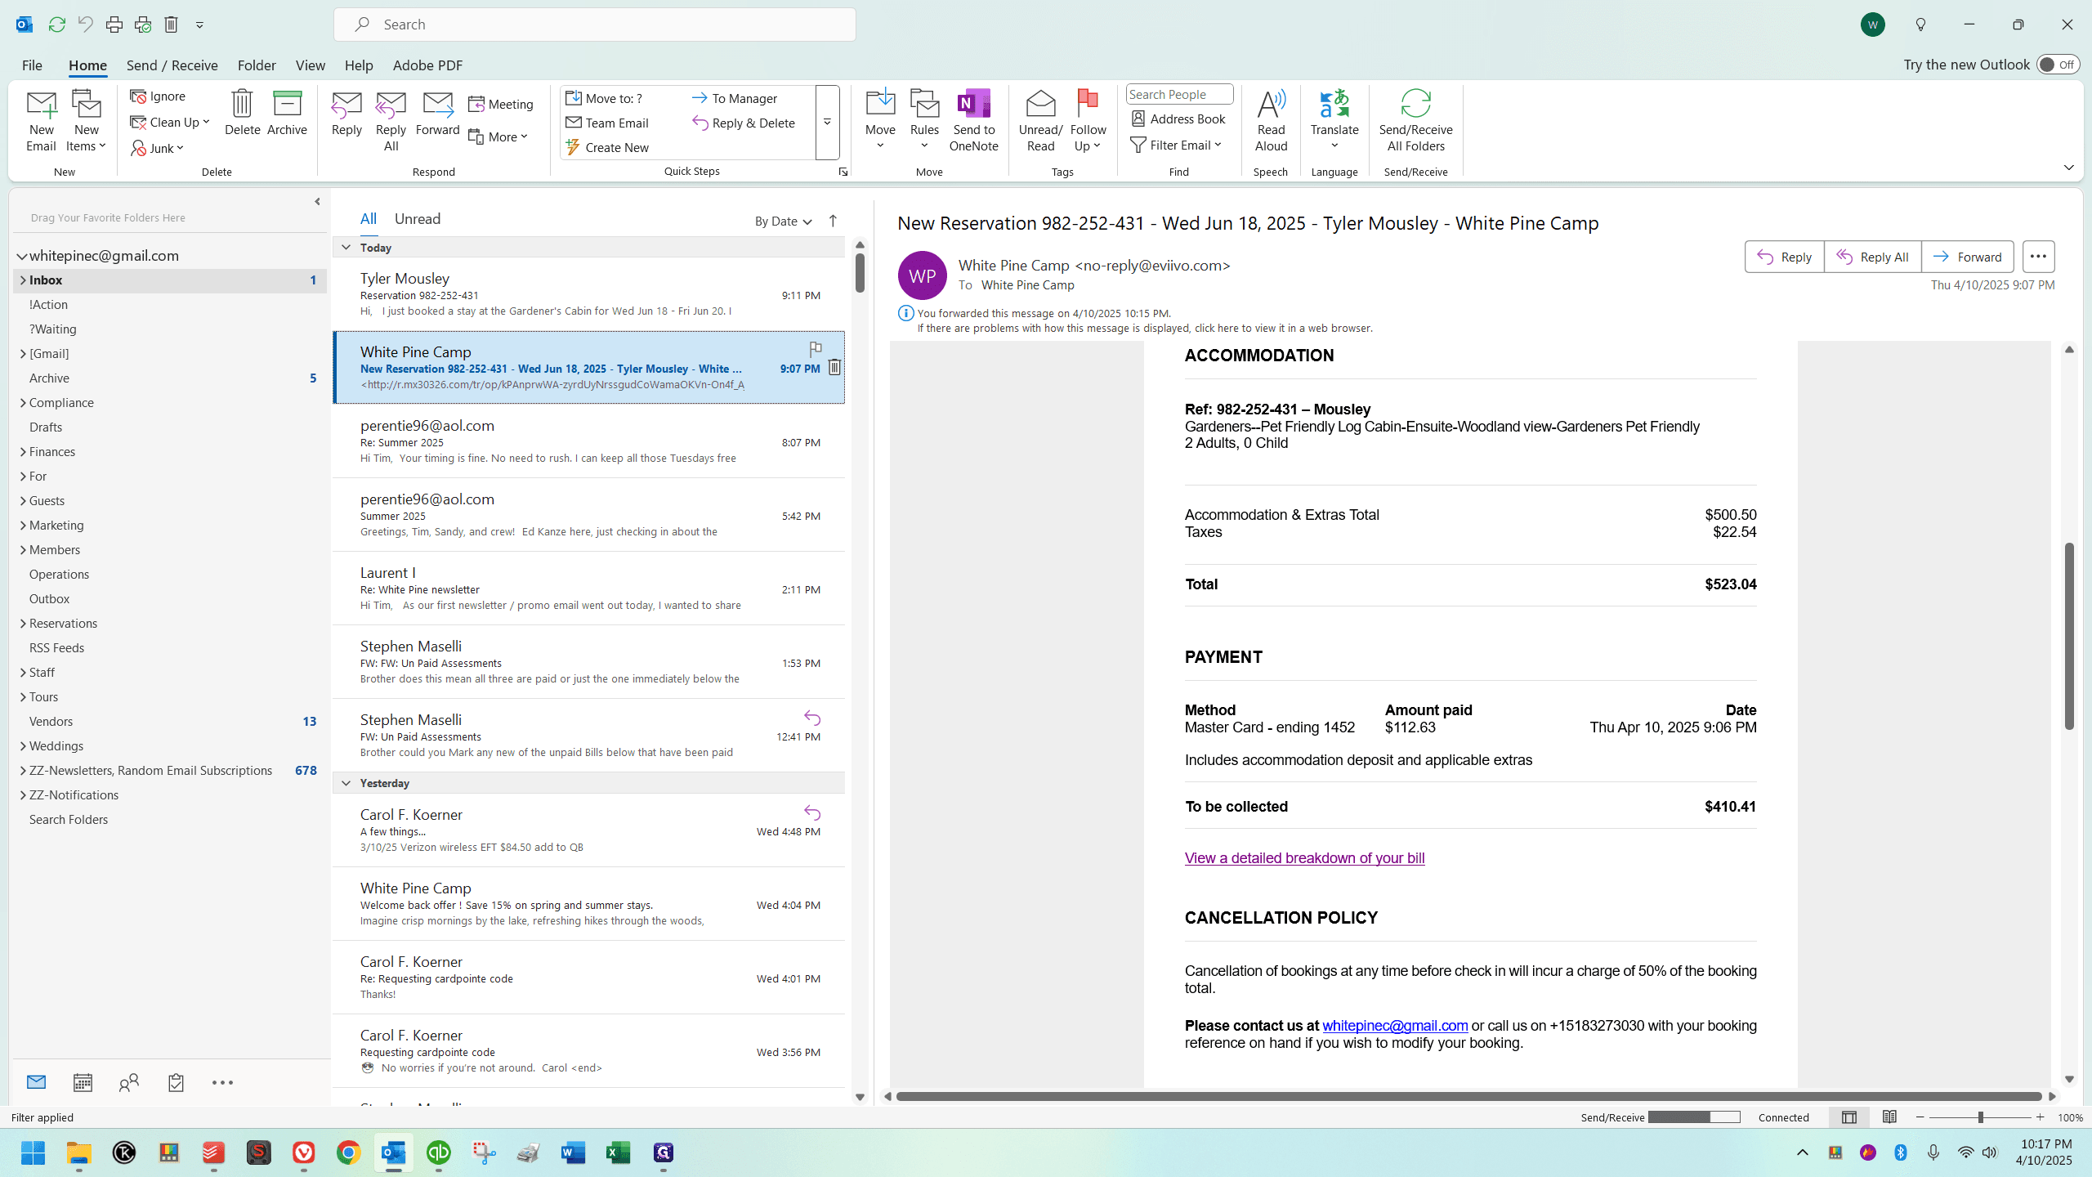The image size is (2092, 1177).
Task: Open View a detailed breakdown of your bill link
Action: coord(1304,858)
